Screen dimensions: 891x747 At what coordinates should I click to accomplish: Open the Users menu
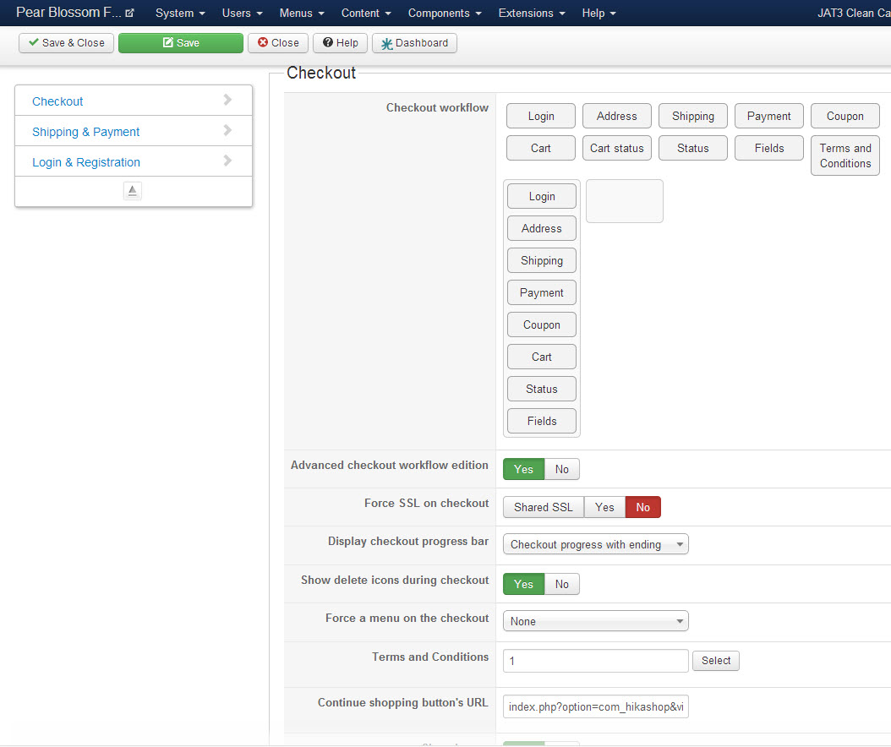242,13
